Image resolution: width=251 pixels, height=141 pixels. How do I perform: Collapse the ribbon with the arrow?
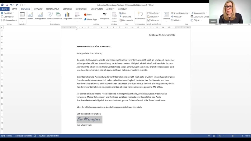(x=249, y=24)
